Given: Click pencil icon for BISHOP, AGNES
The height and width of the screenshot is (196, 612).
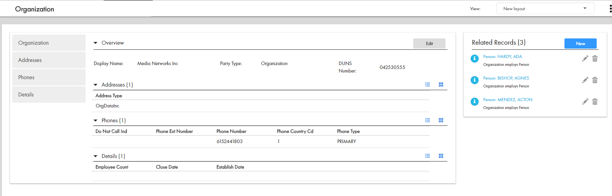Looking at the screenshot, I should coord(585,80).
